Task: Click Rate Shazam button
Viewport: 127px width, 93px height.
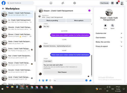Action: pos(62,72)
